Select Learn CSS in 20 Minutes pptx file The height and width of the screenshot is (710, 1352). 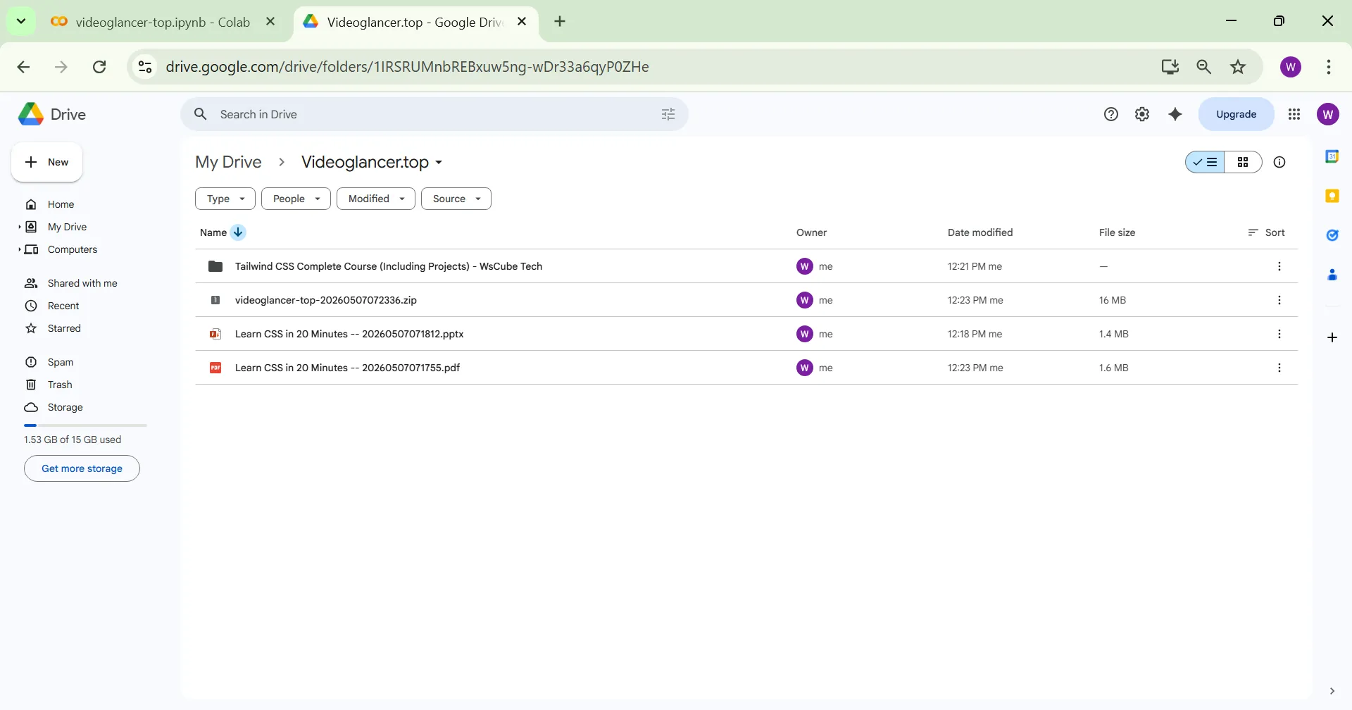coord(746,334)
